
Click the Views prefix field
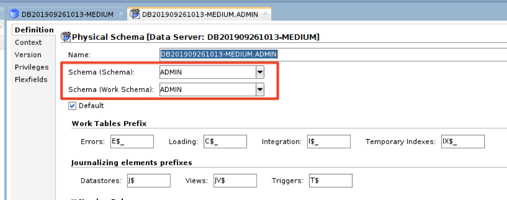point(235,181)
